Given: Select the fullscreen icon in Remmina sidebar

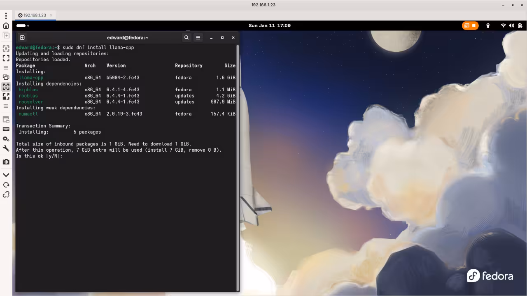Looking at the screenshot, I should click(x=6, y=58).
